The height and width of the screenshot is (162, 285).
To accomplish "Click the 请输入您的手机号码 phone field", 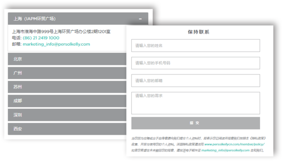I will click(x=196, y=63).
